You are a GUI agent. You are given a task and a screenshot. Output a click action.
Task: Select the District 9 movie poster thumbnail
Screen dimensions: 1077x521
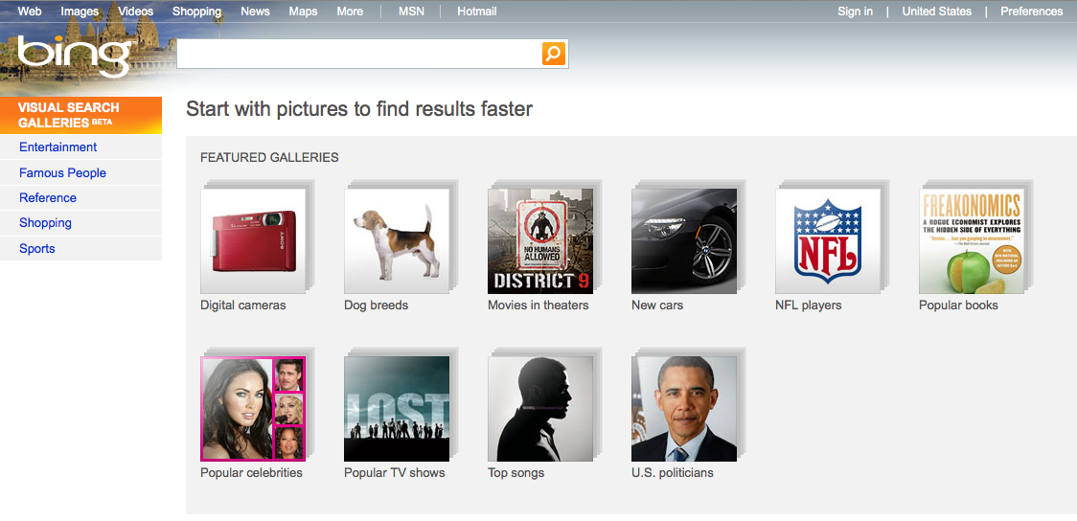(x=540, y=240)
